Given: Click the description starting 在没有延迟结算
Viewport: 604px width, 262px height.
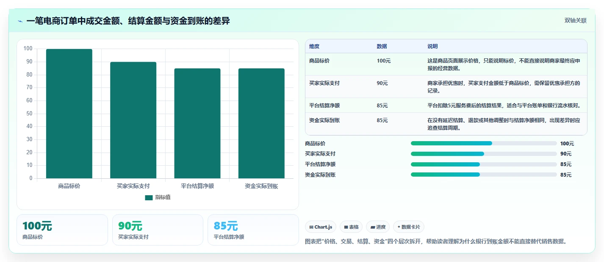Looking at the screenshot, I should tap(504, 124).
